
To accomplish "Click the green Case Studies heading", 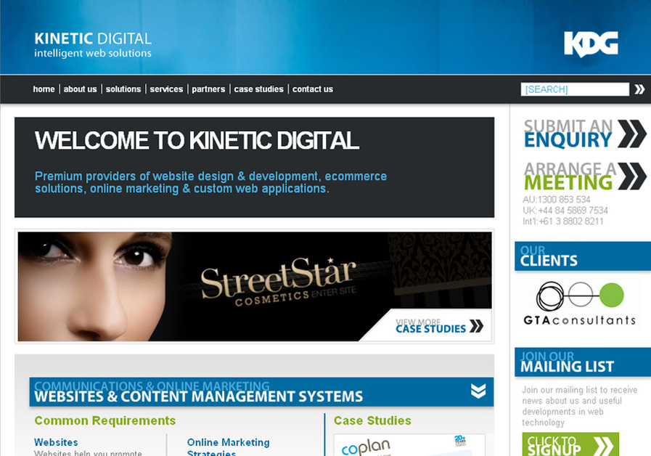I will point(372,420).
